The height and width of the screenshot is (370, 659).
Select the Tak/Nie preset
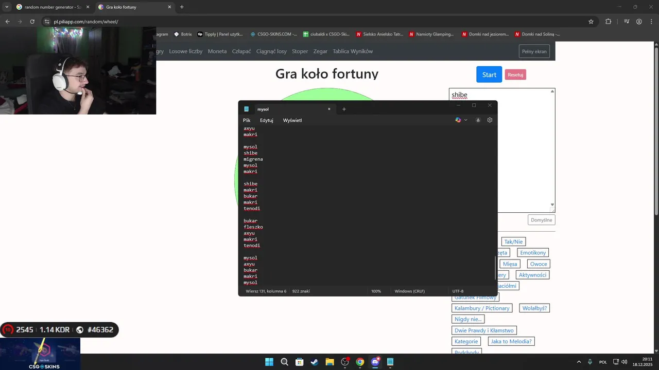pos(513,242)
